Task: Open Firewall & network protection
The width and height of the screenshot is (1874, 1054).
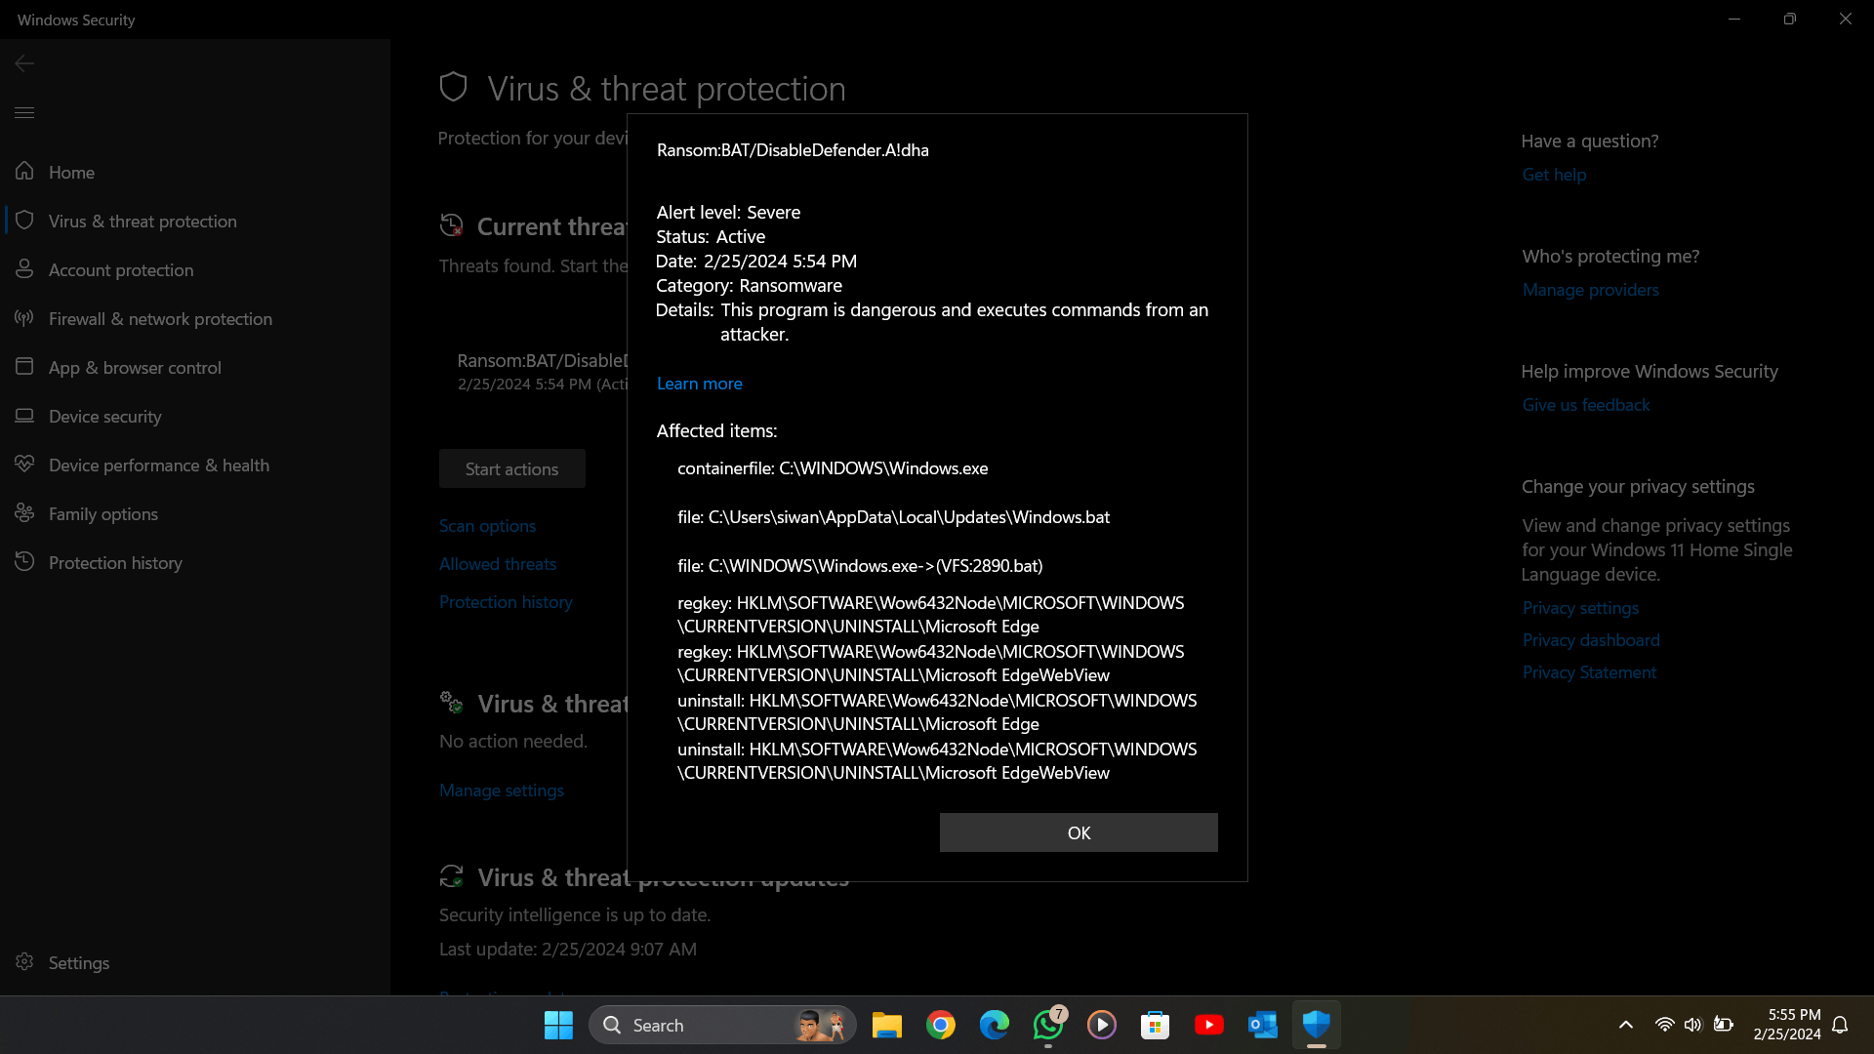Action: (160, 318)
